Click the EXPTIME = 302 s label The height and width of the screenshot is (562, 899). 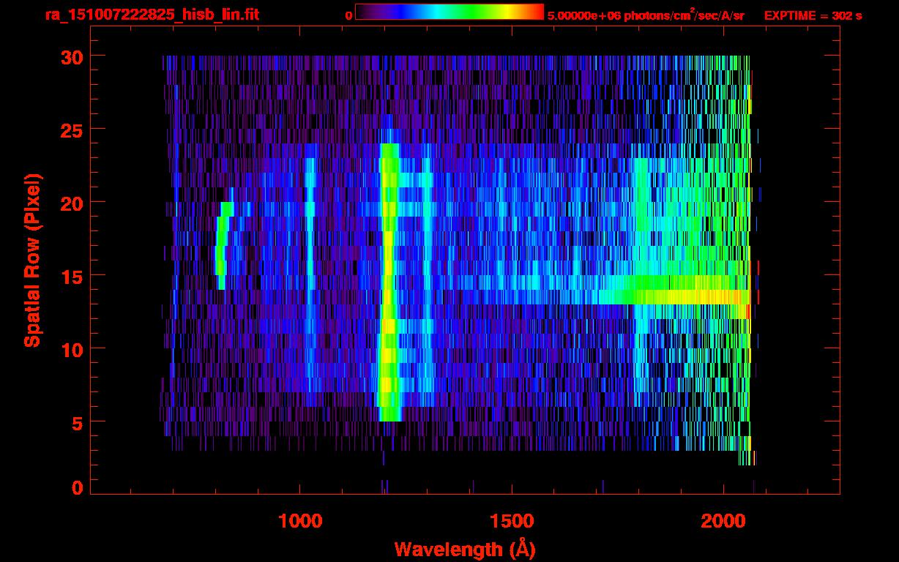coord(813,15)
